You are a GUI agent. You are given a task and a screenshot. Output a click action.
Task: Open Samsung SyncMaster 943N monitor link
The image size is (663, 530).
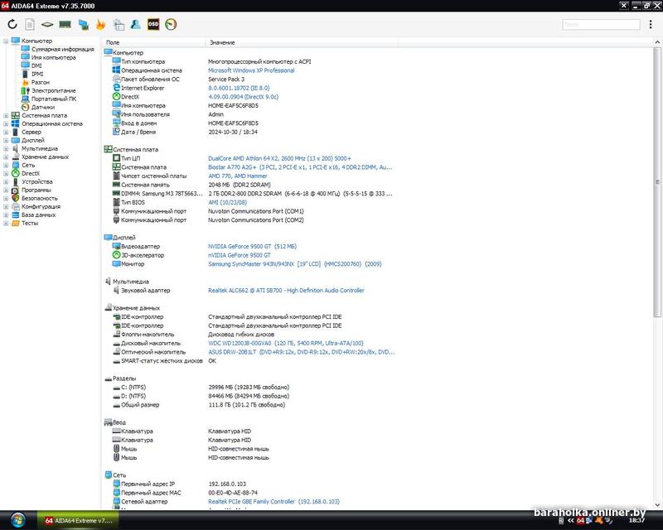pos(295,264)
